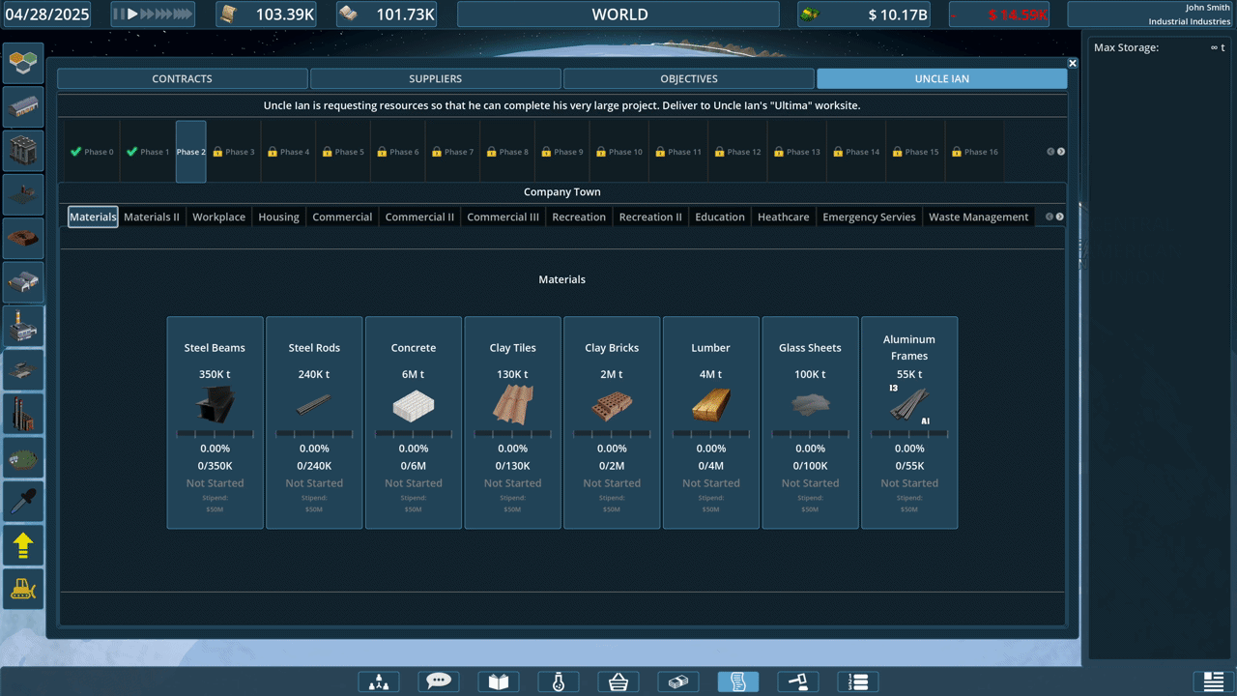The image size is (1237, 696).
Task: Click the WORLD view button
Action: click(x=618, y=14)
